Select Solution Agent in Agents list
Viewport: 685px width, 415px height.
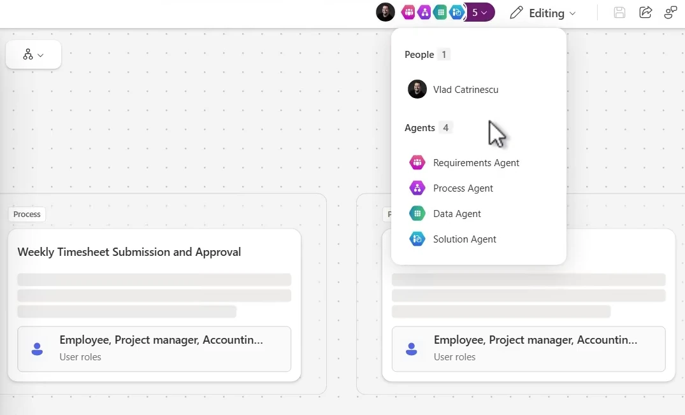click(479, 239)
